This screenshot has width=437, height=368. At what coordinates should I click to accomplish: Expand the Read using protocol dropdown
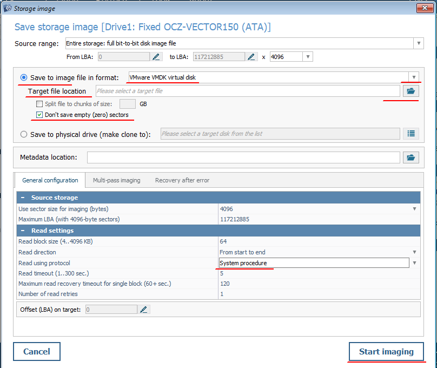tap(415, 263)
